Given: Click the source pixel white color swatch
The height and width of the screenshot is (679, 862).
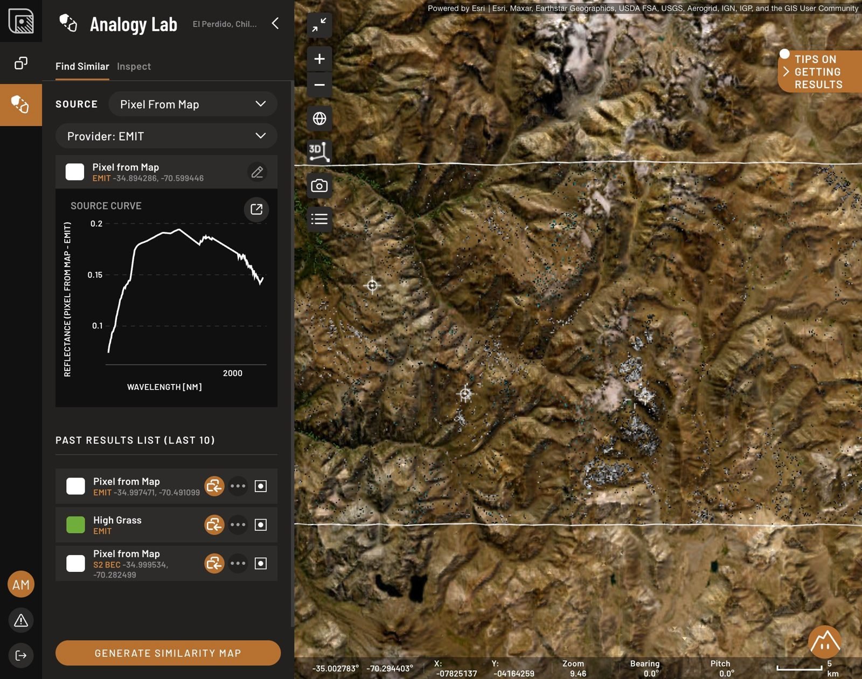Looking at the screenshot, I should [75, 172].
